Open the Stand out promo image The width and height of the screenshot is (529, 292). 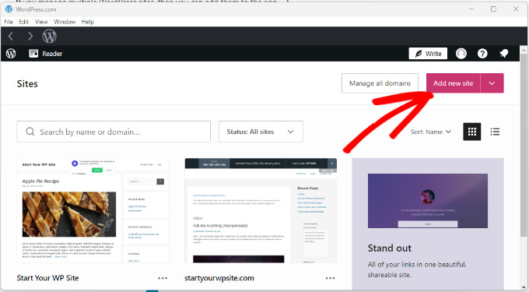428,201
